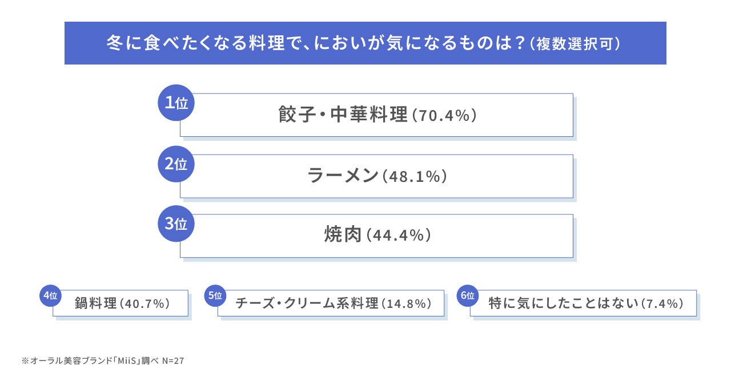Click the 5位 small rank badge
The height and width of the screenshot is (382, 731).
coord(215,295)
